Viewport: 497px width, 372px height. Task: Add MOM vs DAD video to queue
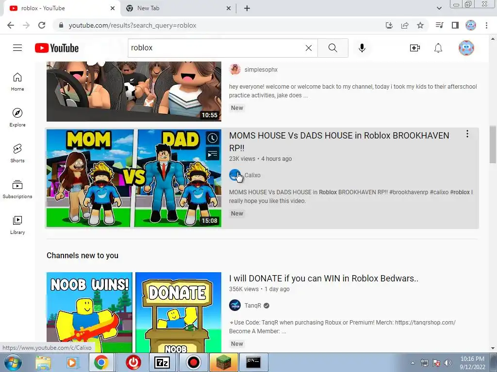213,154
